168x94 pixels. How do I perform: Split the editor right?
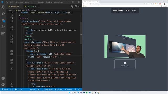click(x=76, y=6)
